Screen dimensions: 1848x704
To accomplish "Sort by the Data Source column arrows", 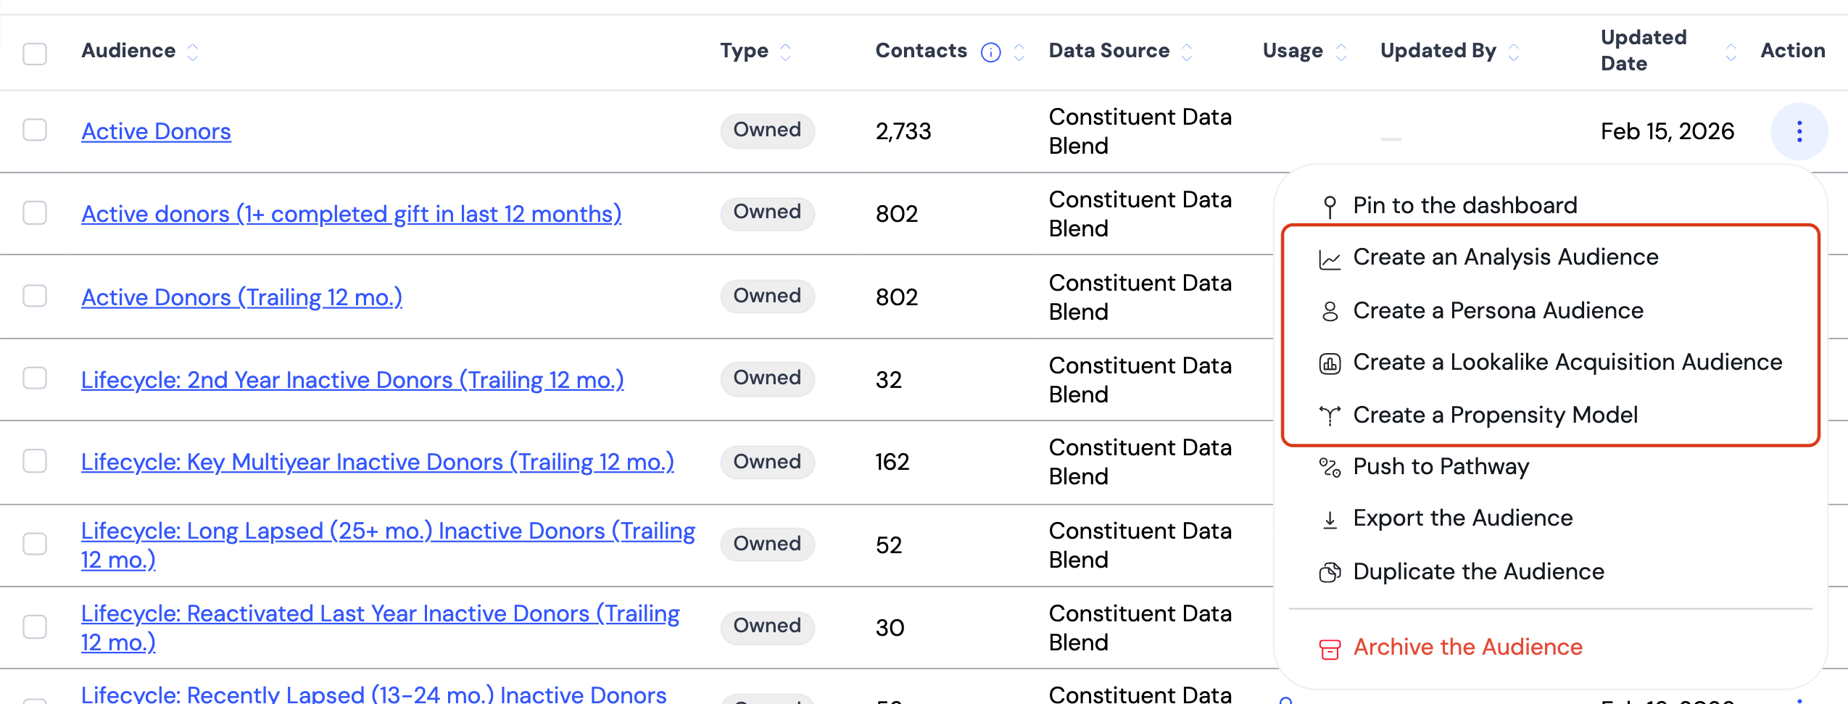I will [x=1187, y=52].
